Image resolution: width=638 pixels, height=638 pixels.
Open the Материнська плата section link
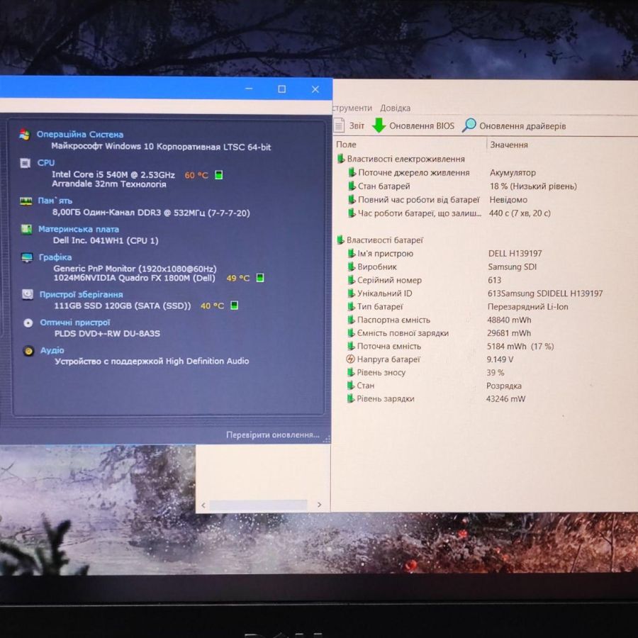coord(79,229)
